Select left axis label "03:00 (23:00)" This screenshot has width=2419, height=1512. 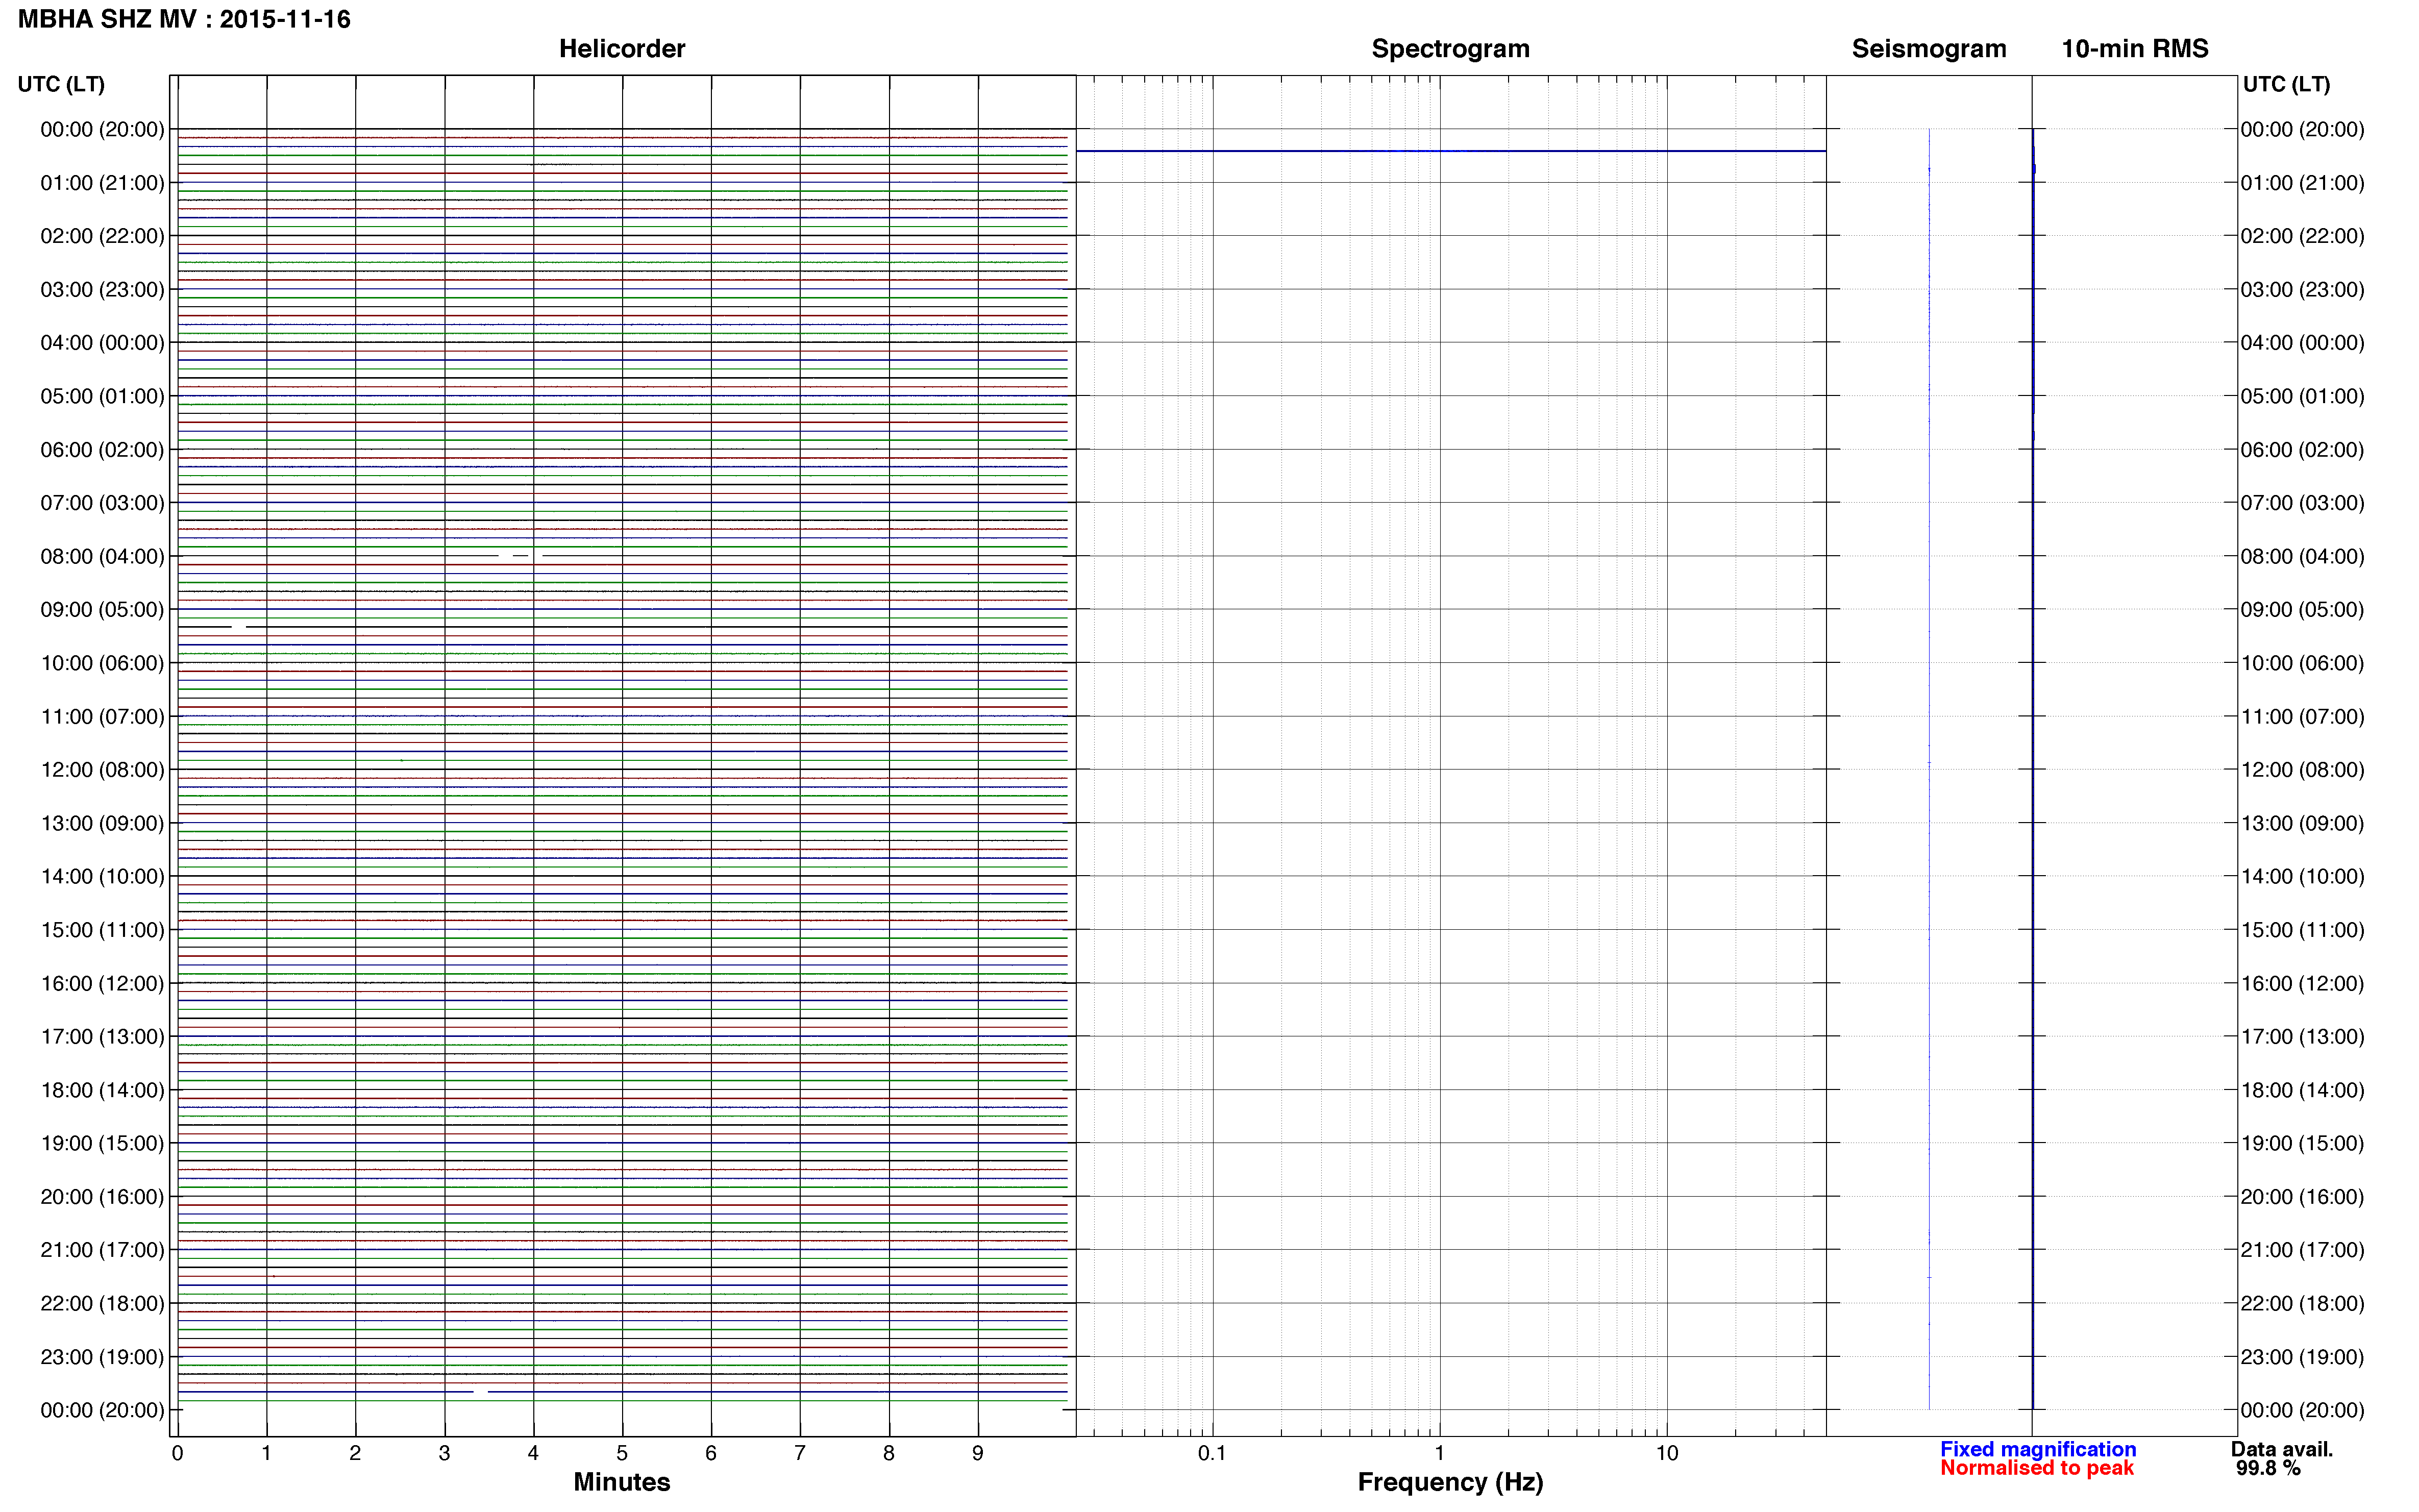pos(102,289)
